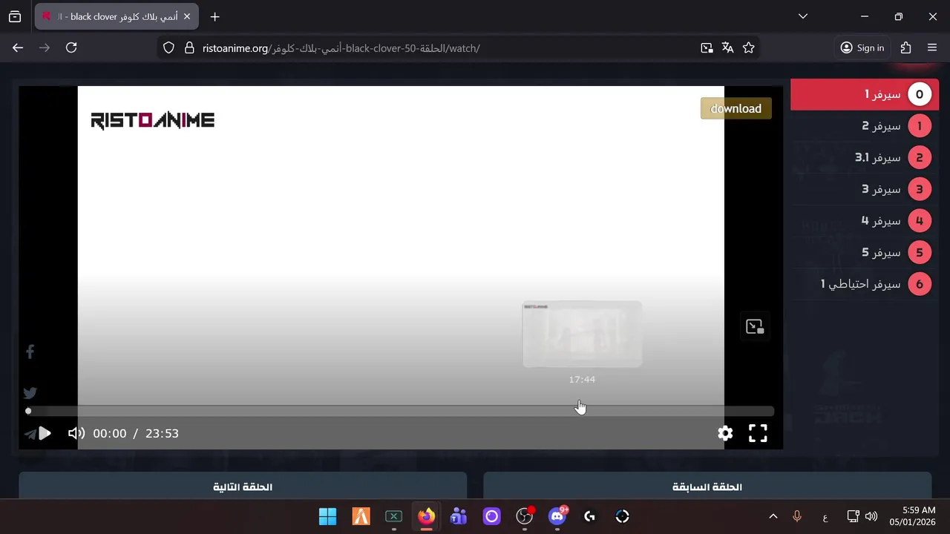Translate this page using the translate icon
Screen dimensions: 950x534
tap(727, 47)
